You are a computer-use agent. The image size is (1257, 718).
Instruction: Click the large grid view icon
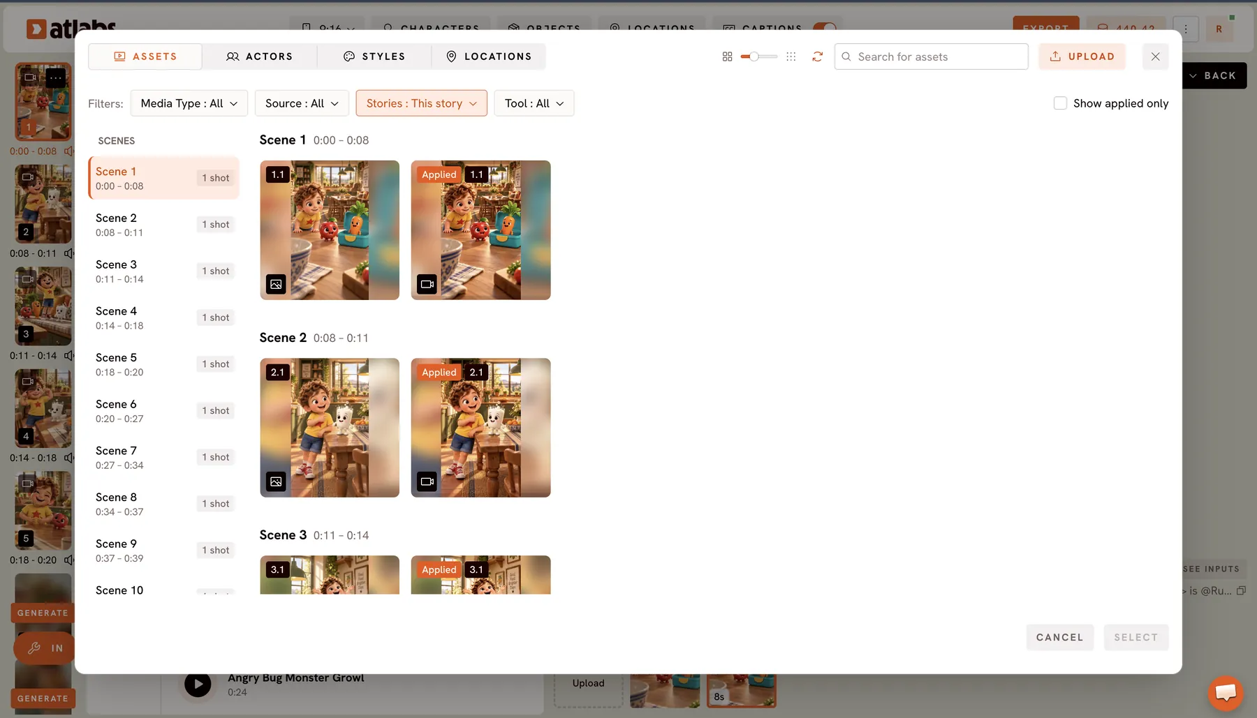727,57
